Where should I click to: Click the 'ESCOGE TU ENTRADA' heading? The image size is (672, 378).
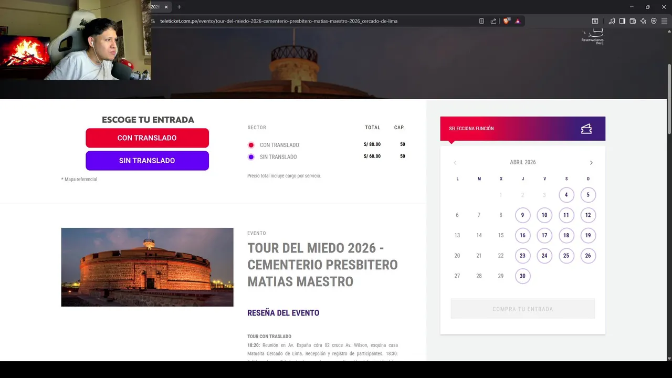click(148, 120)
